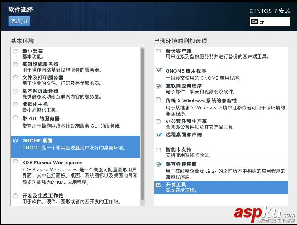Click the 开发及生成工作站 label text
297x225 pixels.
(43, 196)
